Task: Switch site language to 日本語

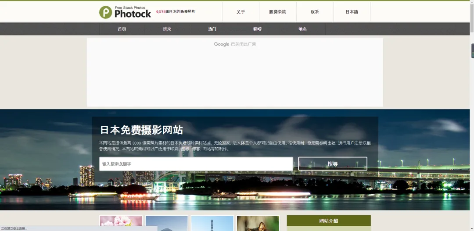Action: point(352,12)
